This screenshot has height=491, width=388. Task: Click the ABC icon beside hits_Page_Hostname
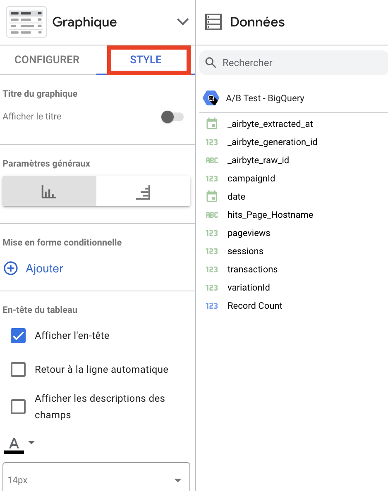(212, 215)
